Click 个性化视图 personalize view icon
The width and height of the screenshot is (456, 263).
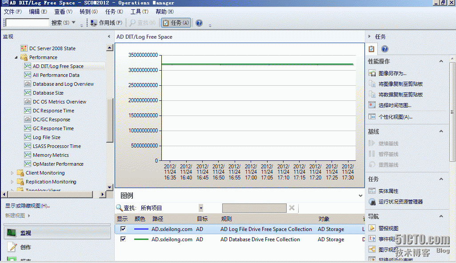tap(372, 116)
